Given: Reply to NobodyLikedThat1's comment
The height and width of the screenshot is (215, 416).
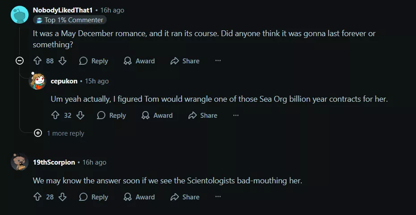Looking at the screenshot, I should point(94,61).
